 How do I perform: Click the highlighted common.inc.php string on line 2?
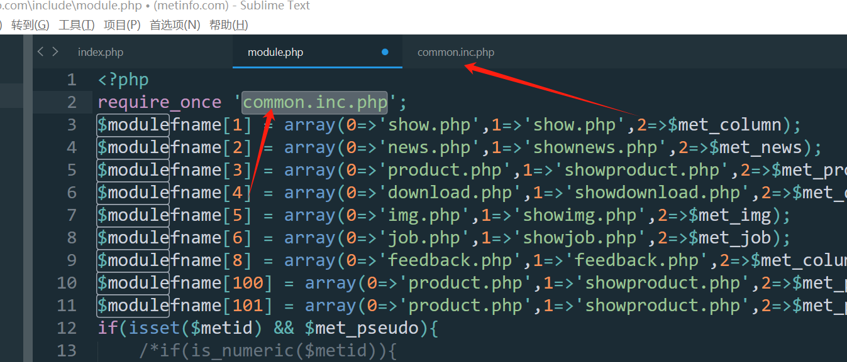315,102
